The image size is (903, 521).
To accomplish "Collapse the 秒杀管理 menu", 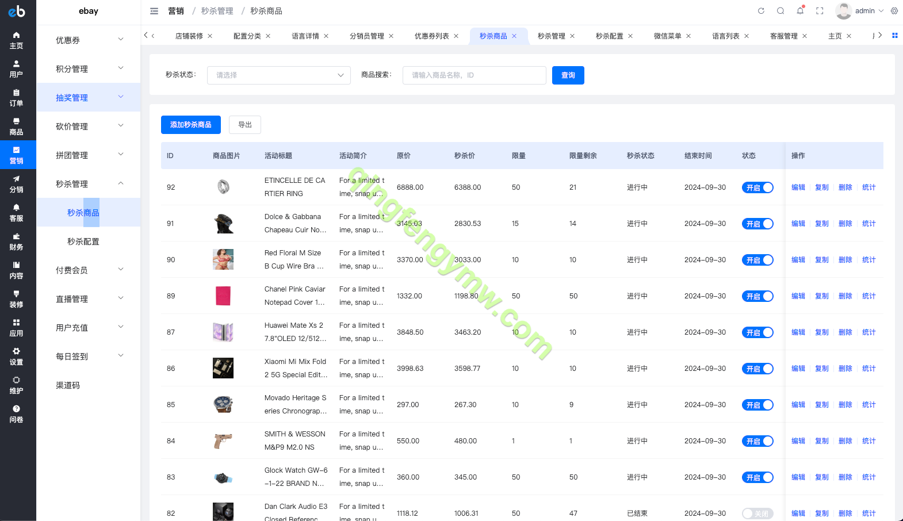I will pos(89,183).
